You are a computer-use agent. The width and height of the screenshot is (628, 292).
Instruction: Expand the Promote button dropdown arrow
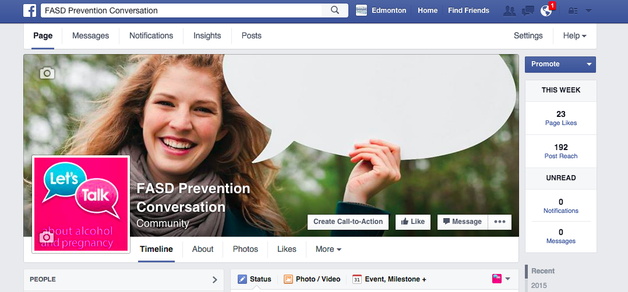pyautogui.click(x=589, y=65)
